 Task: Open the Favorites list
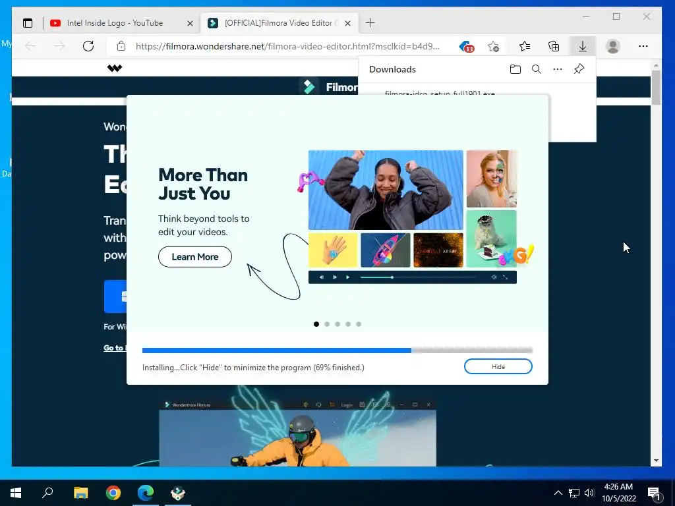pyautogui.click(x=525, y=46)
